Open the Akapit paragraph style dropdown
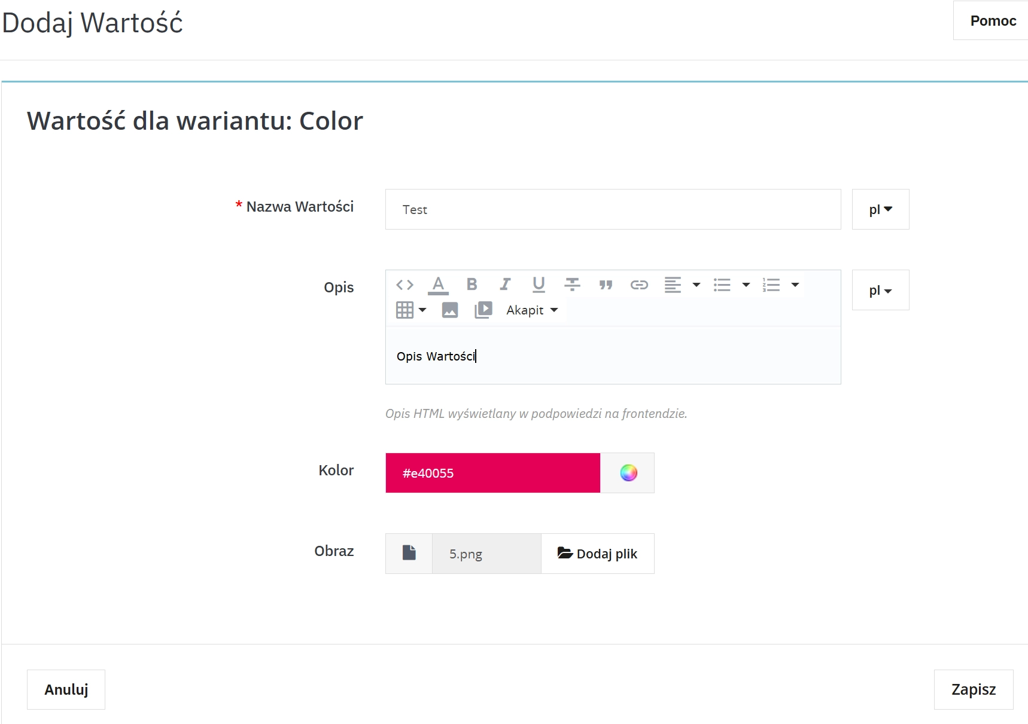This screenshot has height=724, width=1028. click(531, 310)
